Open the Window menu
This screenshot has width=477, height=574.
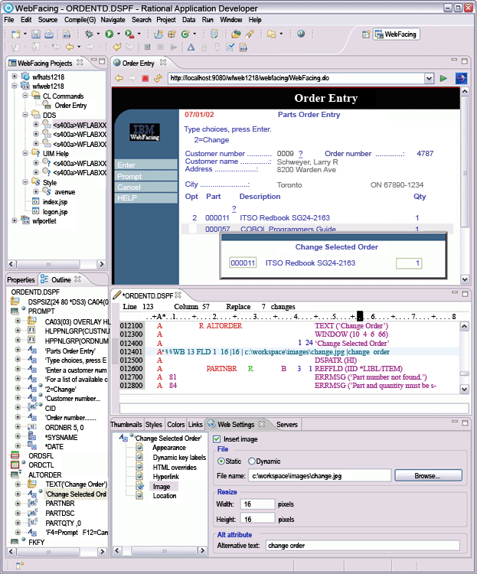230,20
